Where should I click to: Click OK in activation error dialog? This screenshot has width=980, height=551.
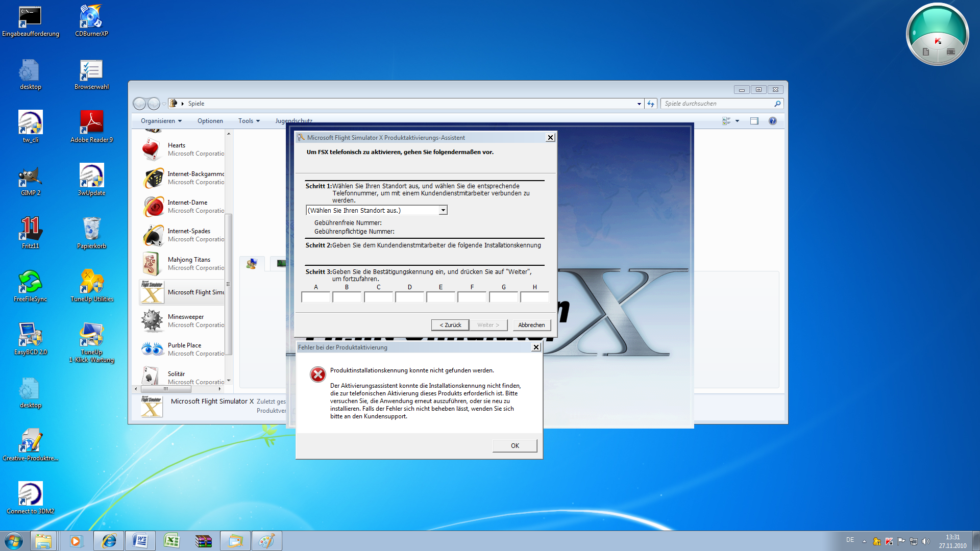tap(514, 446)
